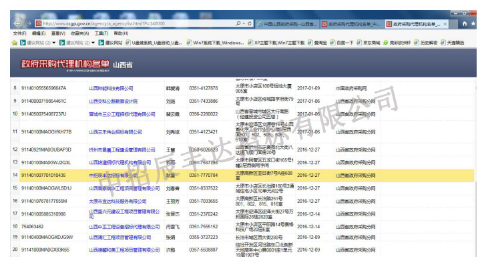Select phone number 0351-4123421
Screen dimensions: 486x273
click(204, 132)
